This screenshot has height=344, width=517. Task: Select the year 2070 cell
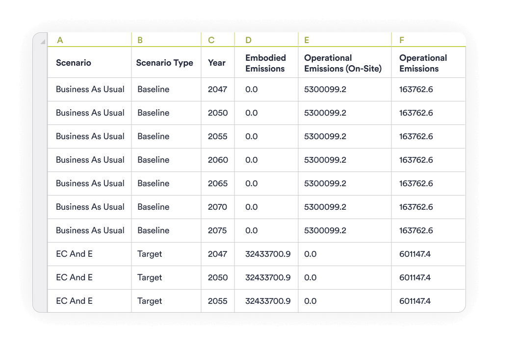(218, 207)
